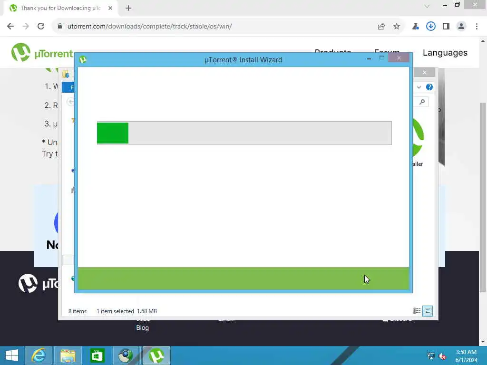
Task: Click the Chrome back arrow button
Action: 10,27
